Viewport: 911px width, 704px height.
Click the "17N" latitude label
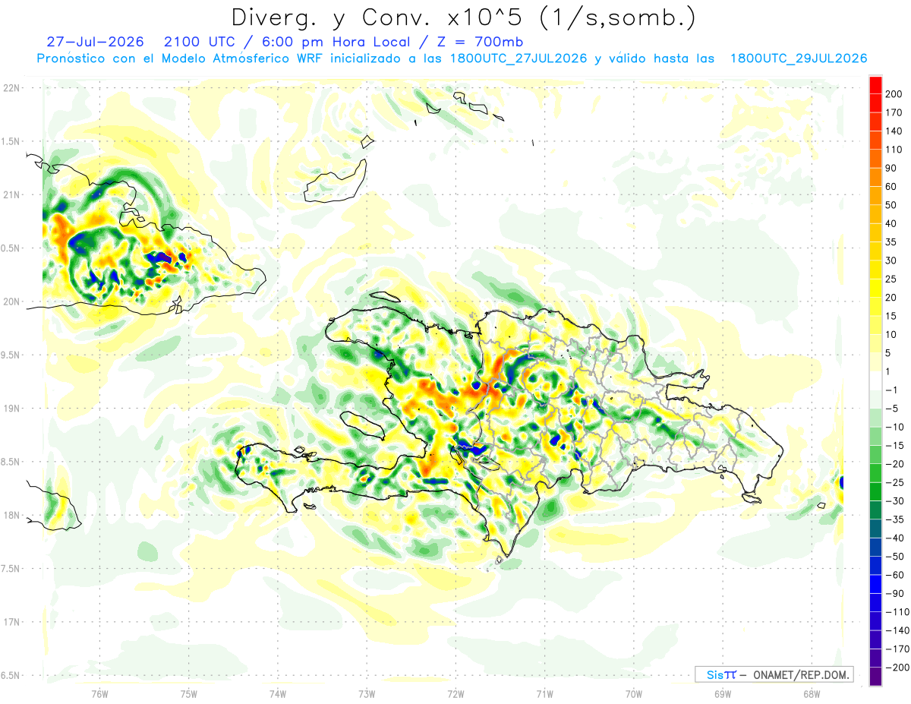(11, 622)
